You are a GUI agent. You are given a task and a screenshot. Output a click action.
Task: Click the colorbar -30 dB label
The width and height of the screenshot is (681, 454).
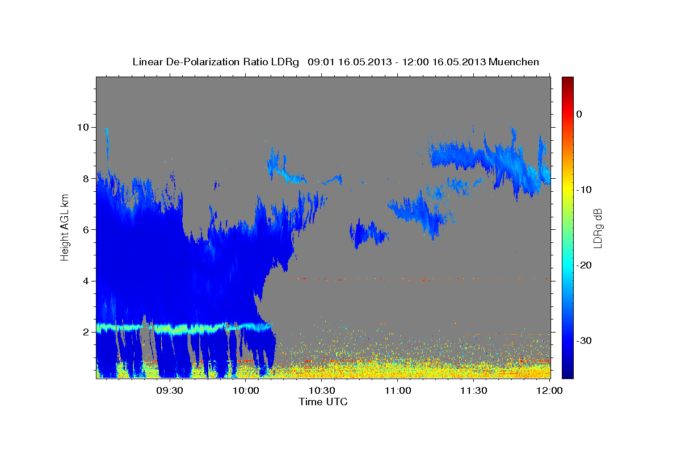[x=584, y=340]
